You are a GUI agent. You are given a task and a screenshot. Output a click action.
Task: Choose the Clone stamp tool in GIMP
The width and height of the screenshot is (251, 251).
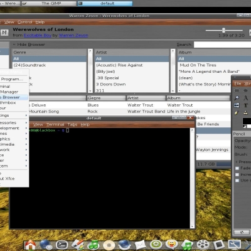[245, 113]
